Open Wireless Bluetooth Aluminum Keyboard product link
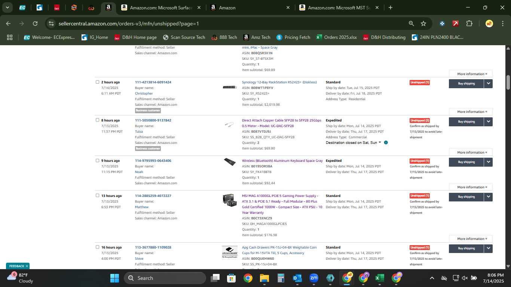Viewport: 511px width, 287px height. click(x=282, y=161)
